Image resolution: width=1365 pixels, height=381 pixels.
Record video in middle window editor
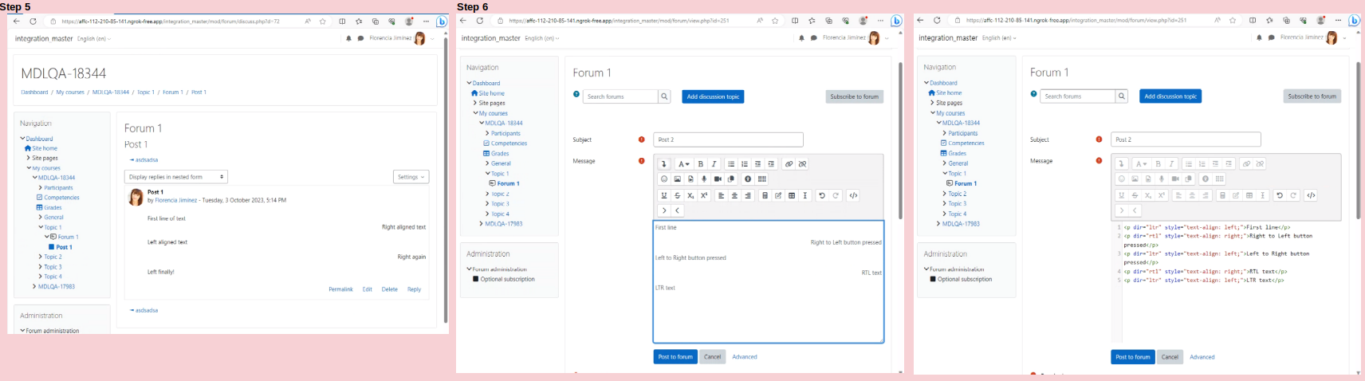coord(718,179)
